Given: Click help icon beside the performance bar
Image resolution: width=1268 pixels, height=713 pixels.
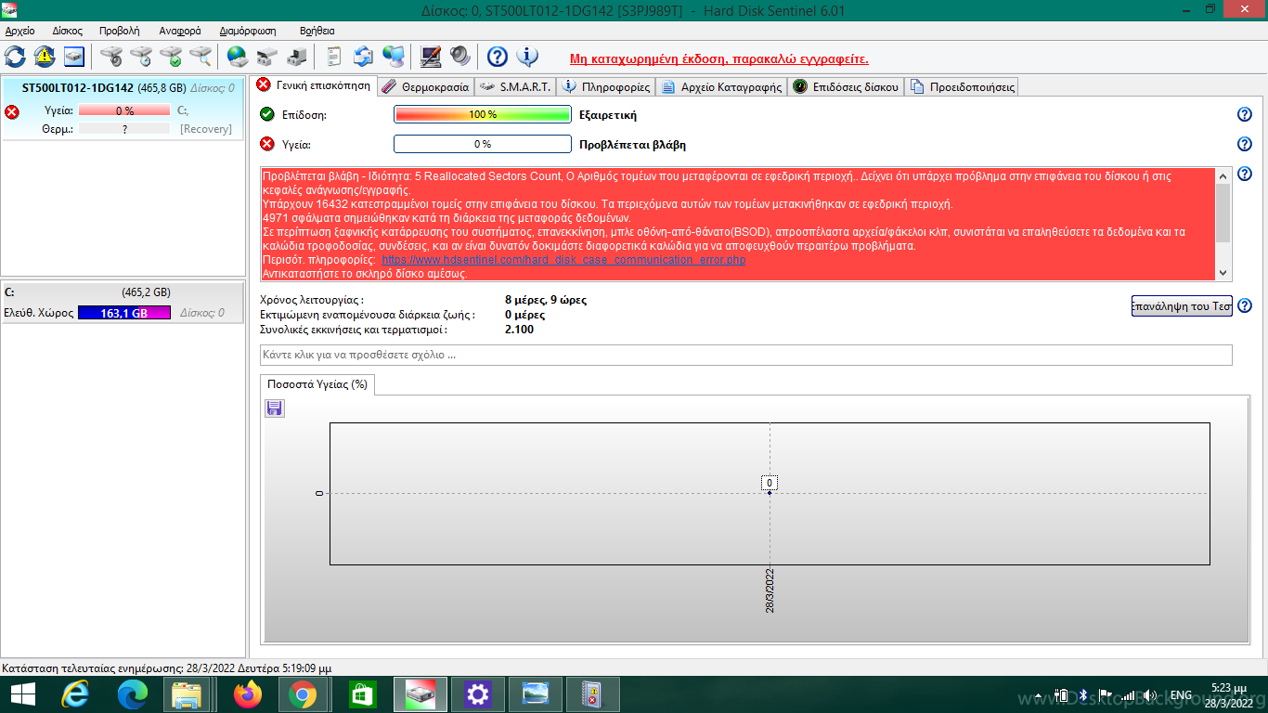Looking at the screenshot, I should [x=1245, y=114].
